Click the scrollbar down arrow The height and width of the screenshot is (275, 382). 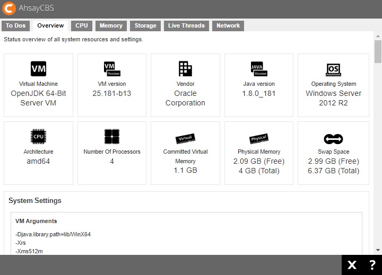tap(378, 250)
